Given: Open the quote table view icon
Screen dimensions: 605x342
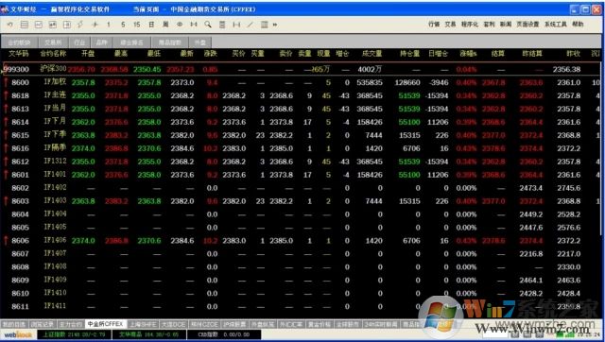Looking at the screenshot, I should pyautogui.click(x=25, y=25).
